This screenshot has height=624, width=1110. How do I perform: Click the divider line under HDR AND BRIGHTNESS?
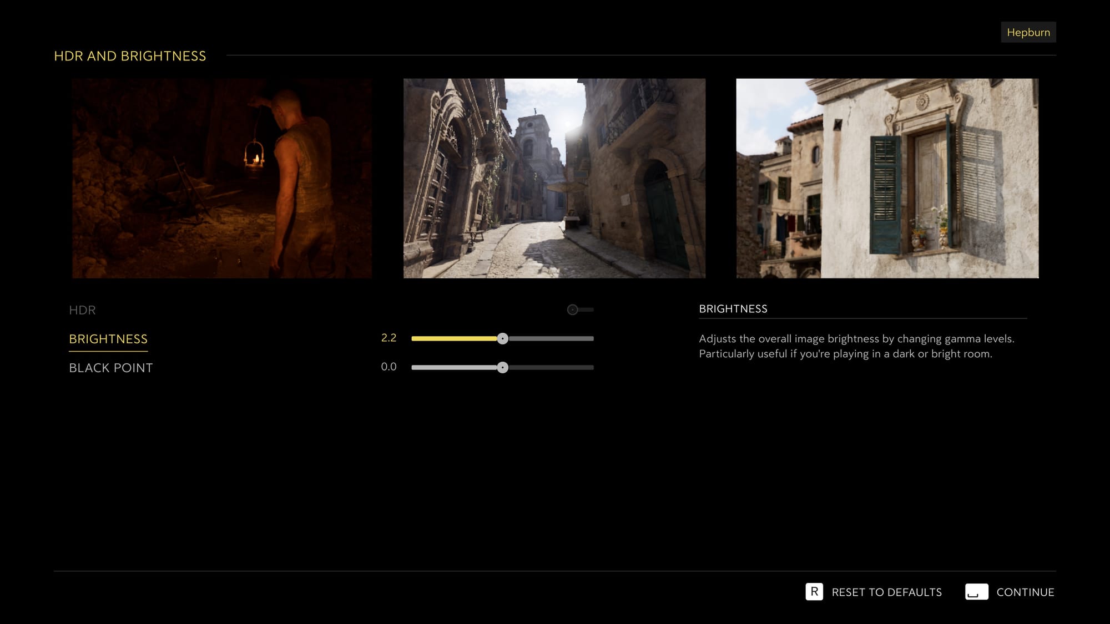coord(638,55)
